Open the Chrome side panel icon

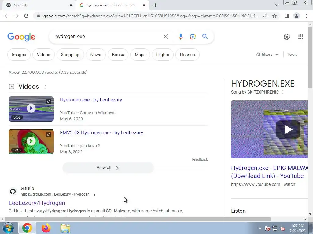(287, 16)
